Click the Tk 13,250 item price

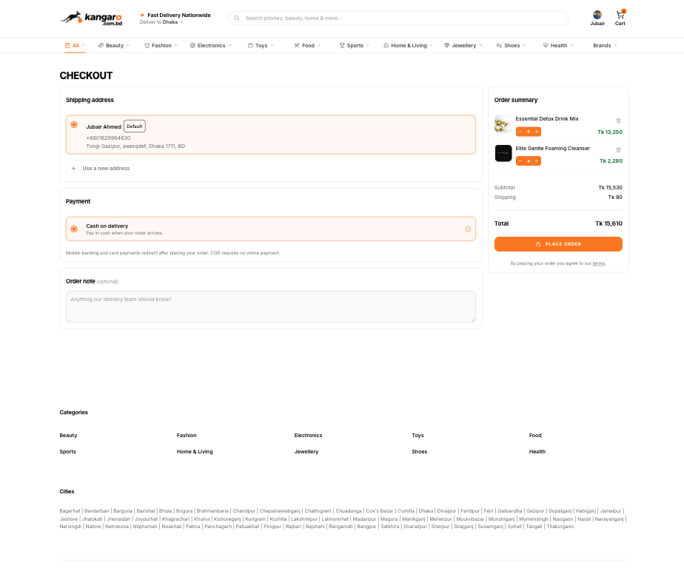click(x=610, y=132)
